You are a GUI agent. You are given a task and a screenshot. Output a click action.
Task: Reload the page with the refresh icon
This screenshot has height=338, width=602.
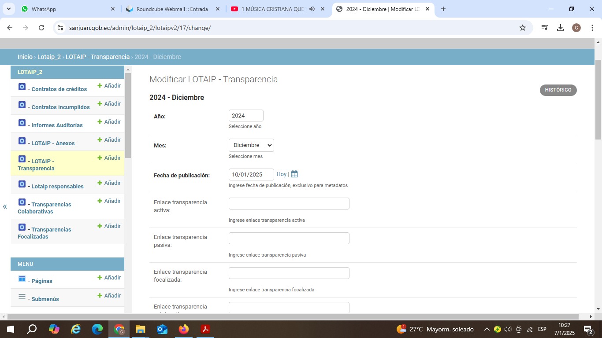pos(41,28)
